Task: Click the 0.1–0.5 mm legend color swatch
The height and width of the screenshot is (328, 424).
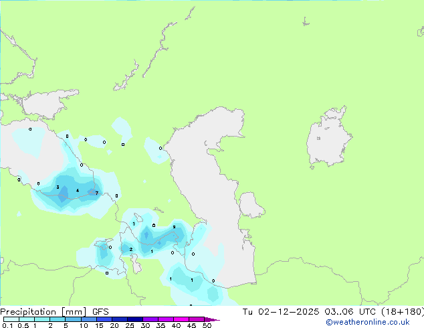Action: (x=11, y=319)
